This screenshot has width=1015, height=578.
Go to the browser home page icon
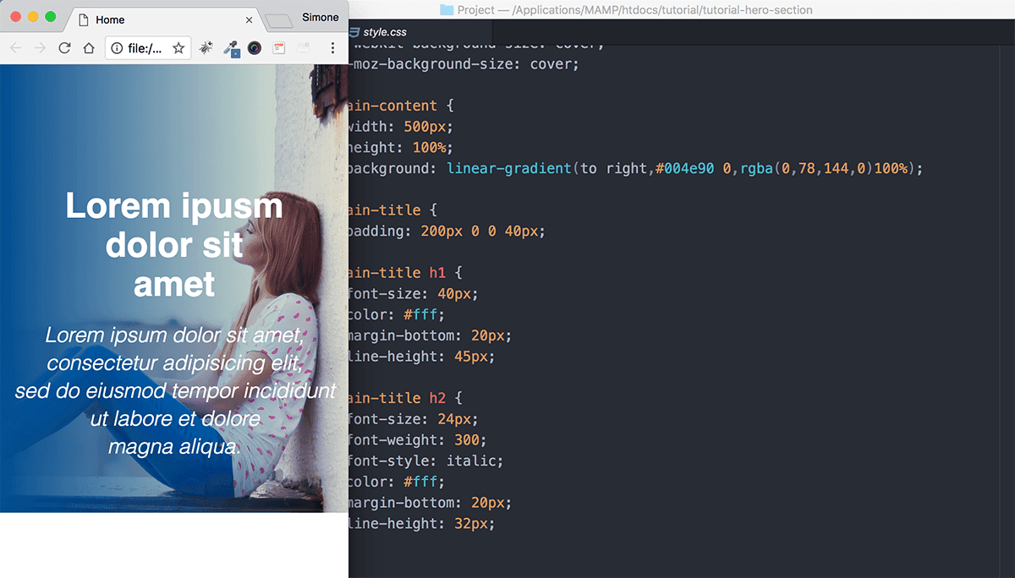(x=89, y=49)
